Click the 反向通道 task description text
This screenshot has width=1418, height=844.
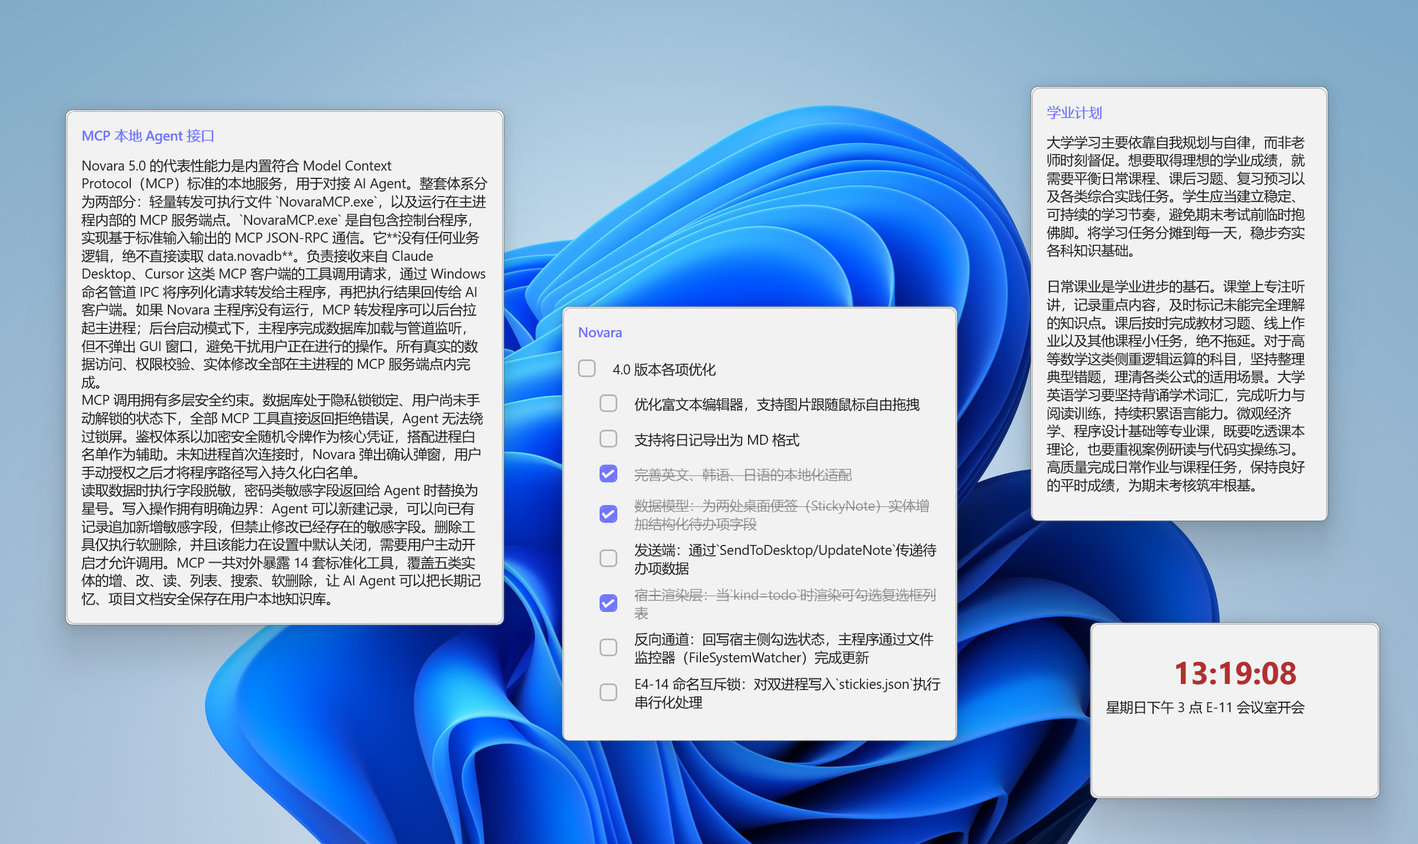(x=784, y=649)
